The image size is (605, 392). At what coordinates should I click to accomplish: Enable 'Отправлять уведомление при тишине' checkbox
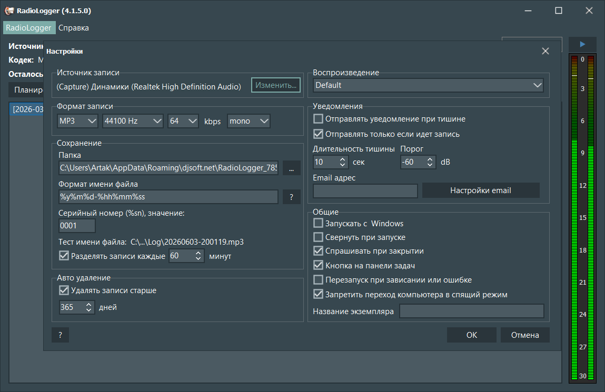(x=319, y=119)
